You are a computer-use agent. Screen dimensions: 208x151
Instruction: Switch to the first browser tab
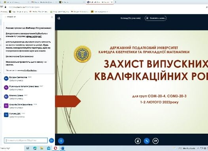pyautogui.click(x=16, y=2)
